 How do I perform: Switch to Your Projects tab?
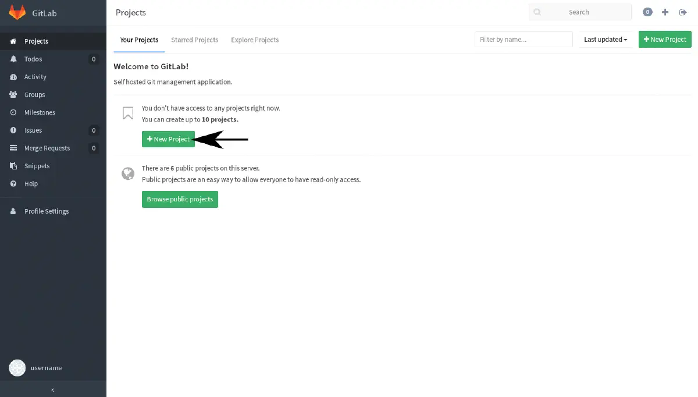(x=139, y=40)
